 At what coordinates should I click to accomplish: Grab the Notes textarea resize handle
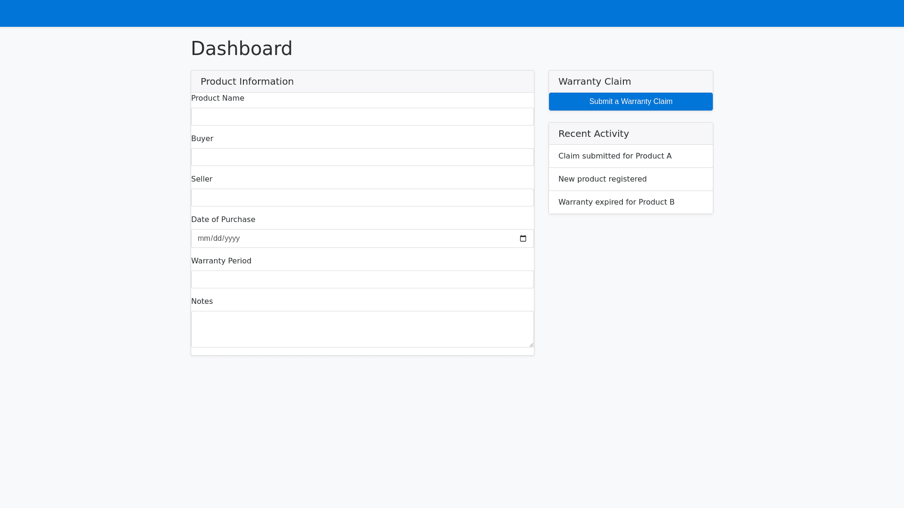pos(531,345)
